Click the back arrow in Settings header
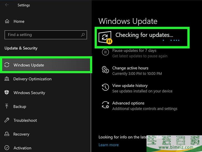Viewport: 202px width, 152px height. click(x=7, y=5)
